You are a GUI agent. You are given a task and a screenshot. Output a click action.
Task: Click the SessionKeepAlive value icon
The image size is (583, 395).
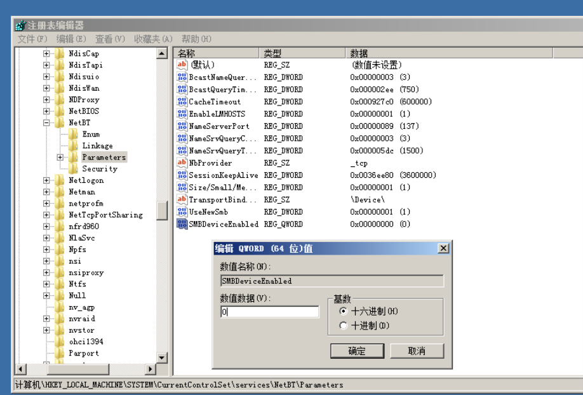click(x=182, y=175)
